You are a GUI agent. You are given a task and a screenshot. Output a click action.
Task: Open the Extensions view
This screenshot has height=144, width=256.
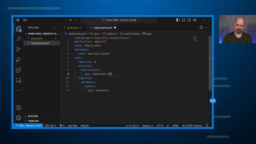click(x=19, y=70)
